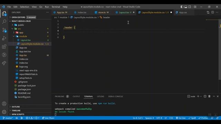The image size is (221, 124).
Task: Click the notifications bell in status bar
Action: pos(217,118)
